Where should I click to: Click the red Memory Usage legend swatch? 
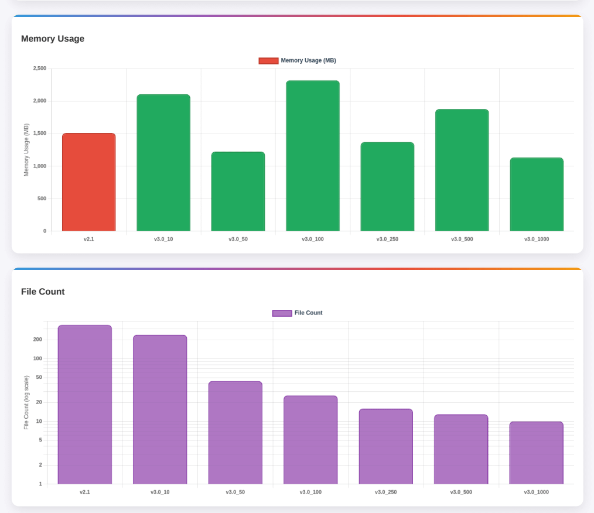(x=268, y=61)
